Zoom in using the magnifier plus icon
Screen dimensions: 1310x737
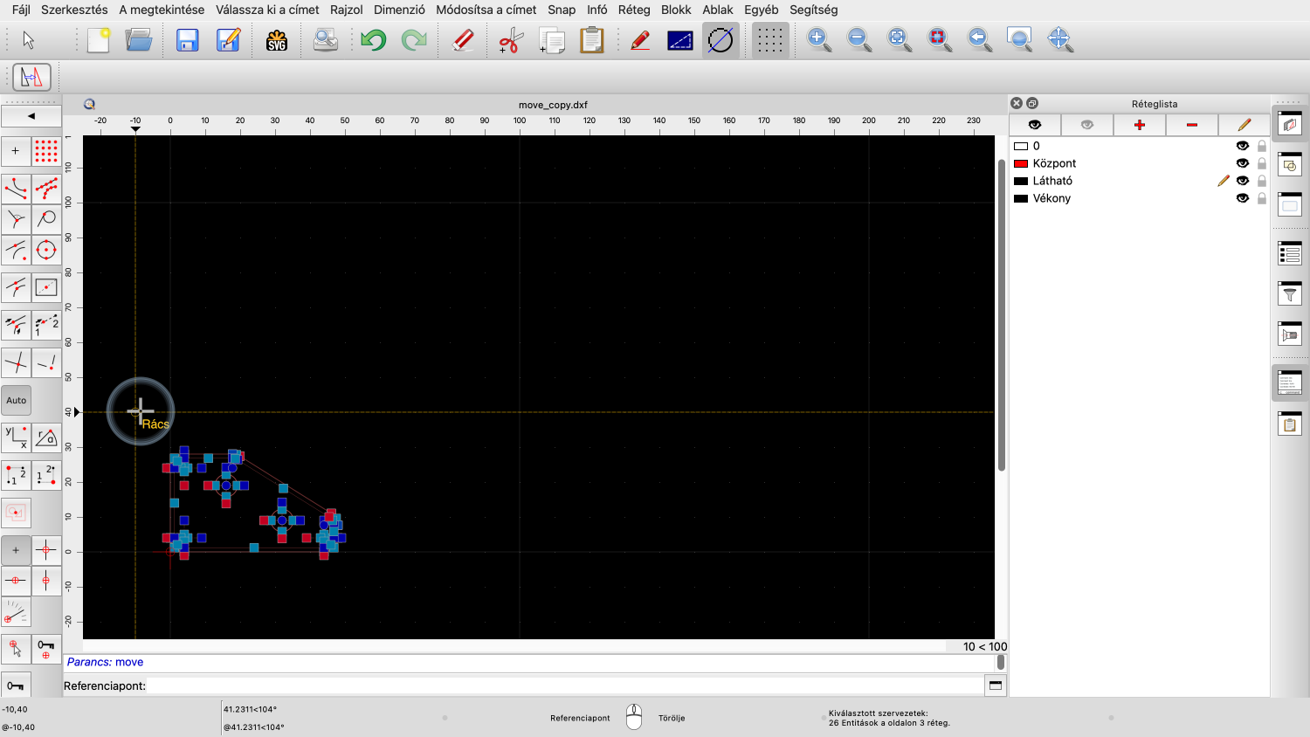point(817,39)
